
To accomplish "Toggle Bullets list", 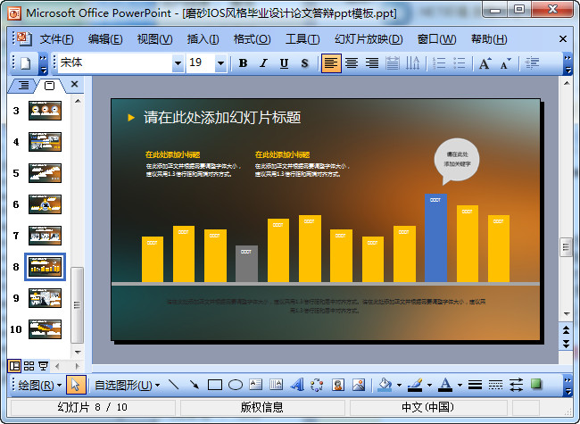I will coord(459,63).
